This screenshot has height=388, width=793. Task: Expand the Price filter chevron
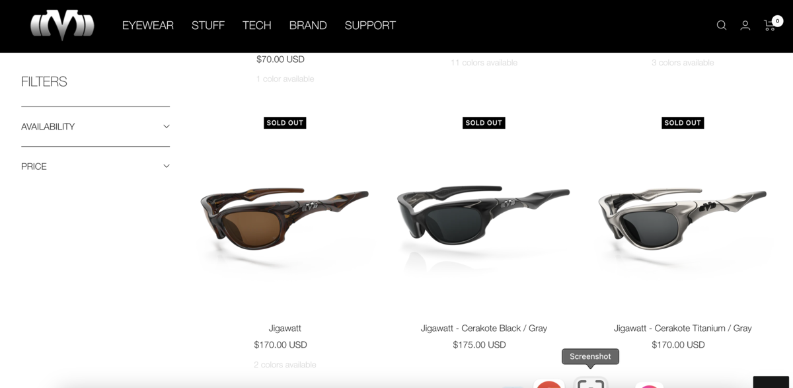click(x=167, y=166)
